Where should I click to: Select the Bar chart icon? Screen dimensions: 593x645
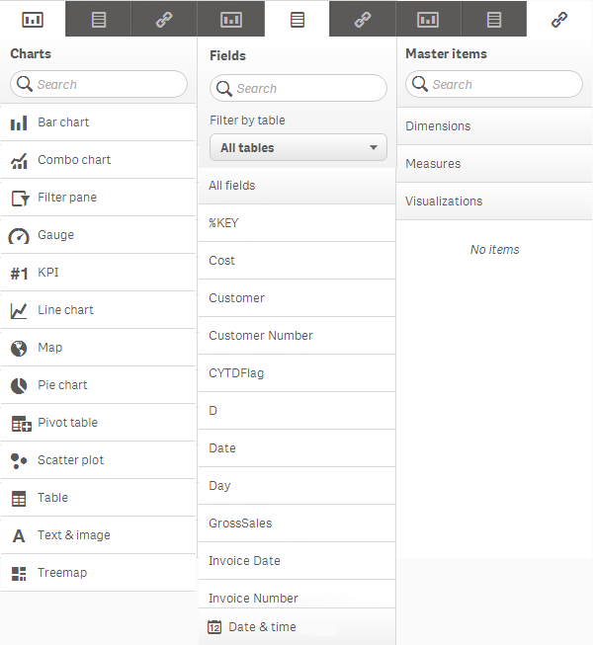tap(19, 123)
